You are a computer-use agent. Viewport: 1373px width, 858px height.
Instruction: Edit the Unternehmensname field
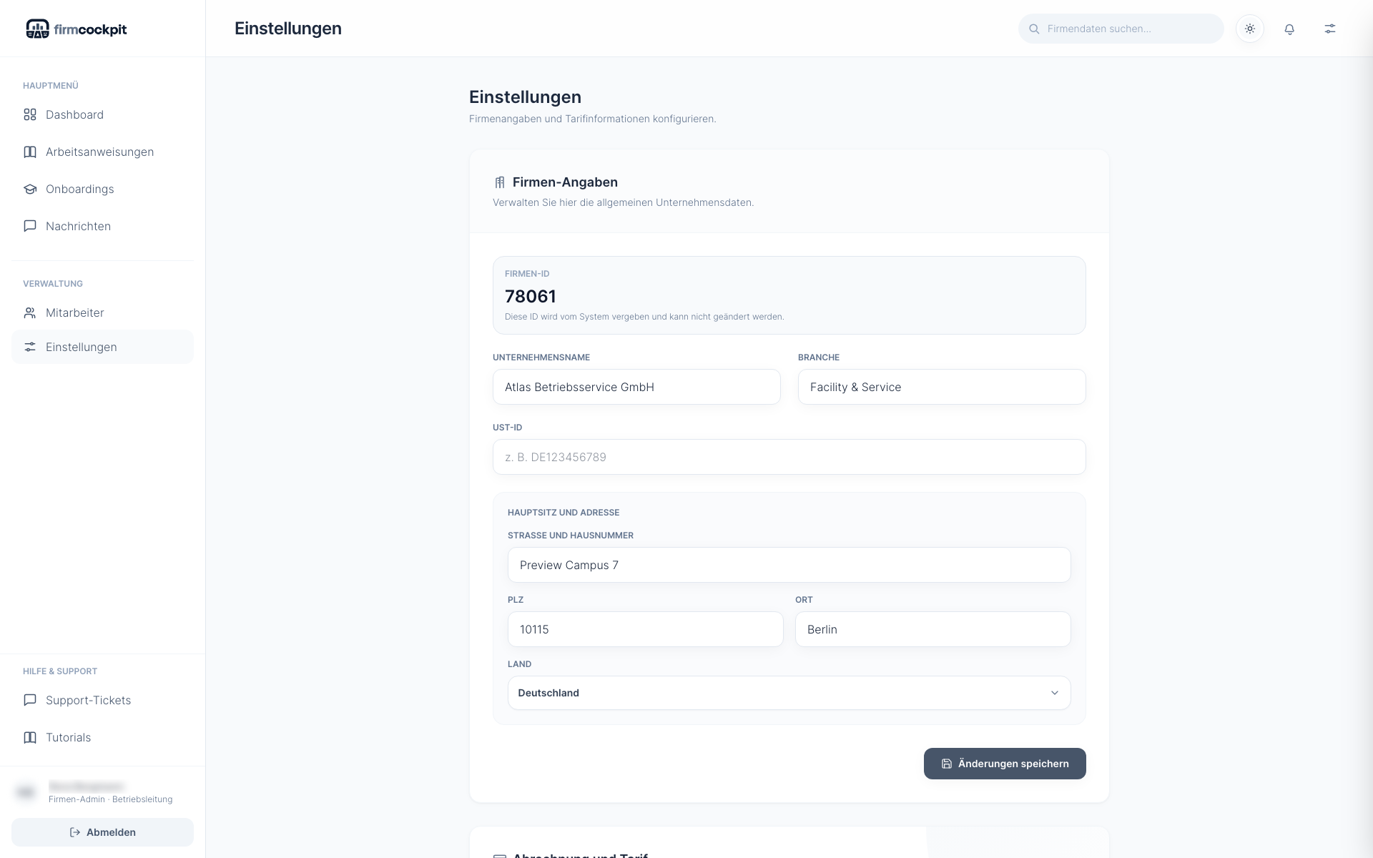pos(636,387)
